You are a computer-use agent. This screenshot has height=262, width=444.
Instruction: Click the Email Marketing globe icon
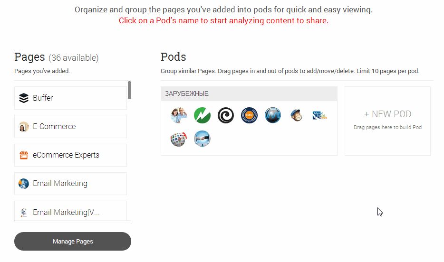(24, 184)
